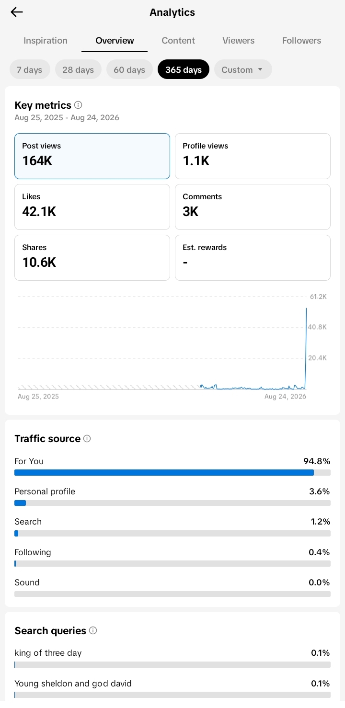Select the 28 days range
The height and width of the screenshot is (708, 345).
click(78, 69)
